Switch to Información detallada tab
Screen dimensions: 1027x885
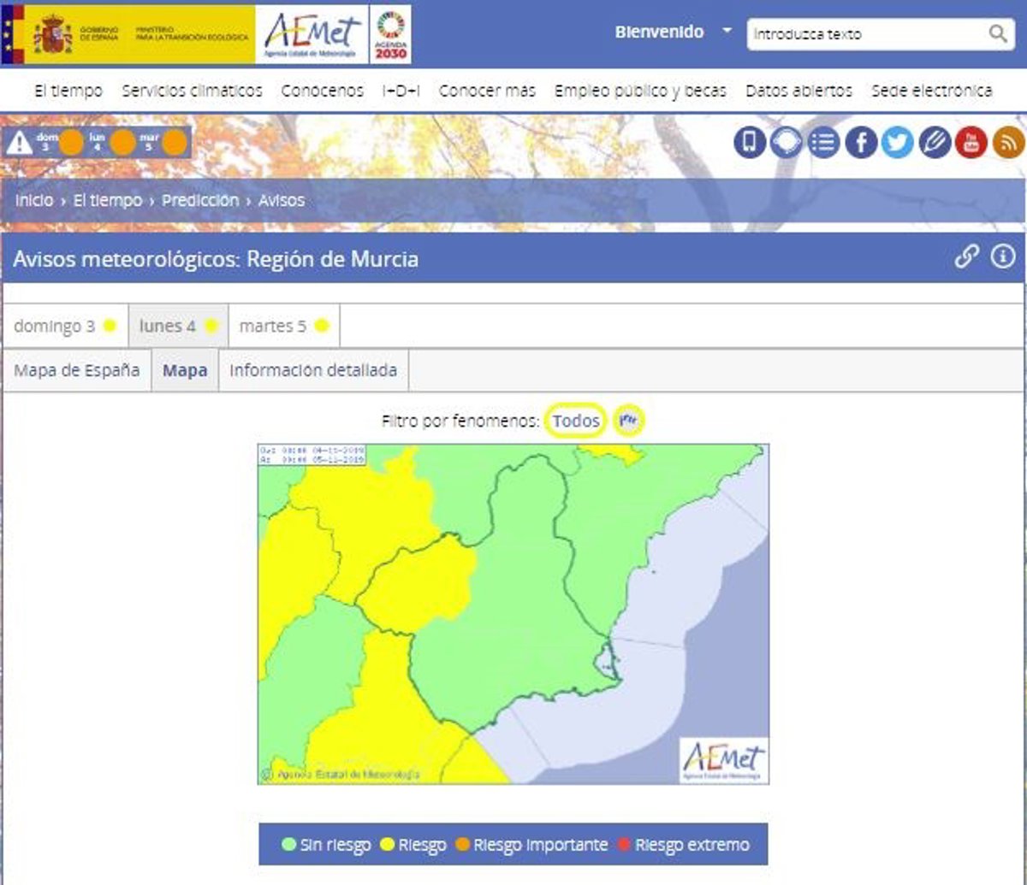click(x=313, y=370)
